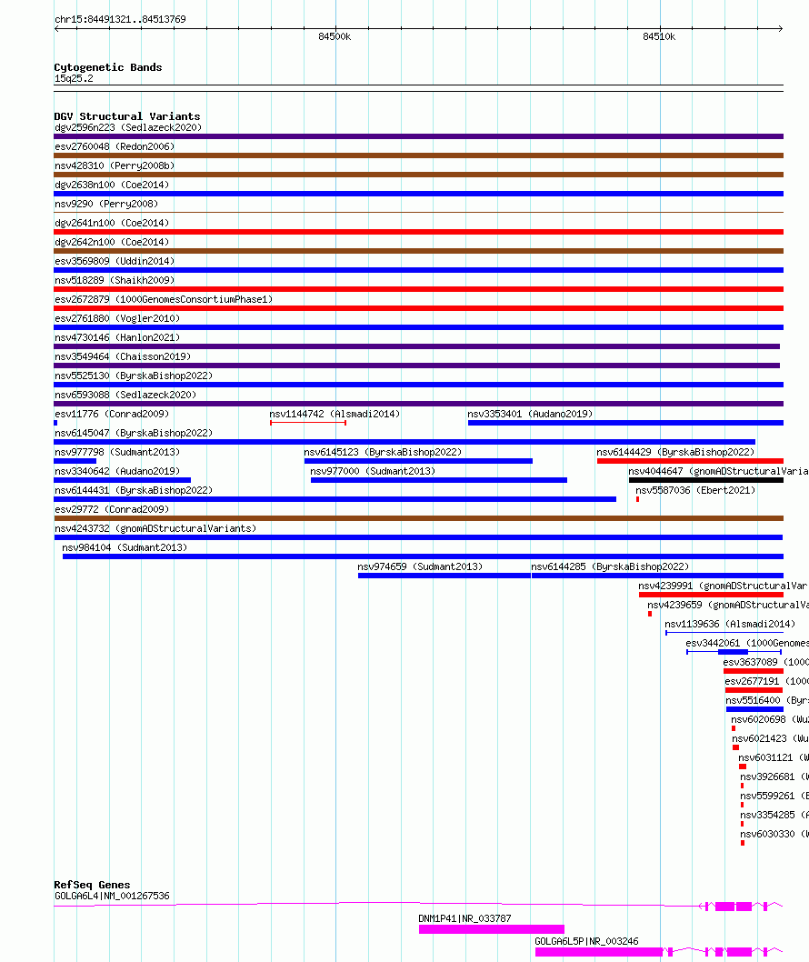The width and height of the screenshot is (809, 962).
Task: Click the esv2677191 variant label
Action: click(766, 680)
